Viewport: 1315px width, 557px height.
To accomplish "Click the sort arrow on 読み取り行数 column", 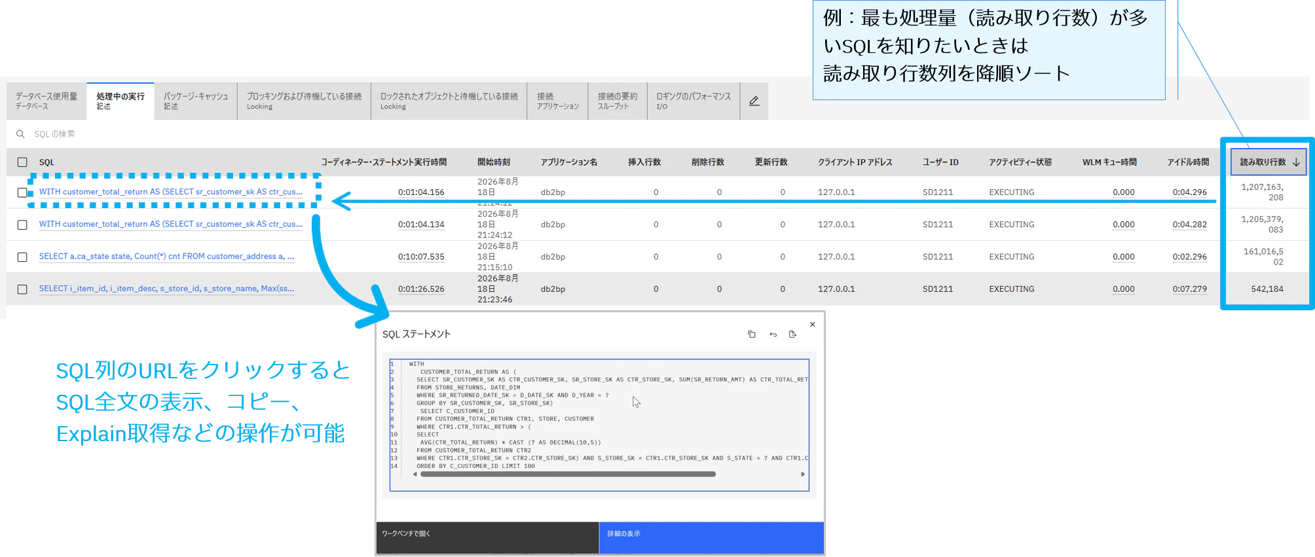I will (1296, 162).
